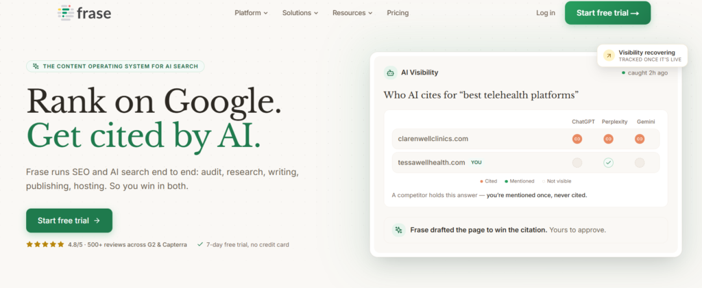Screen dimensions: 702x288
Task: Click the hero Start free trial button
Action: click(x=69, y=220)
